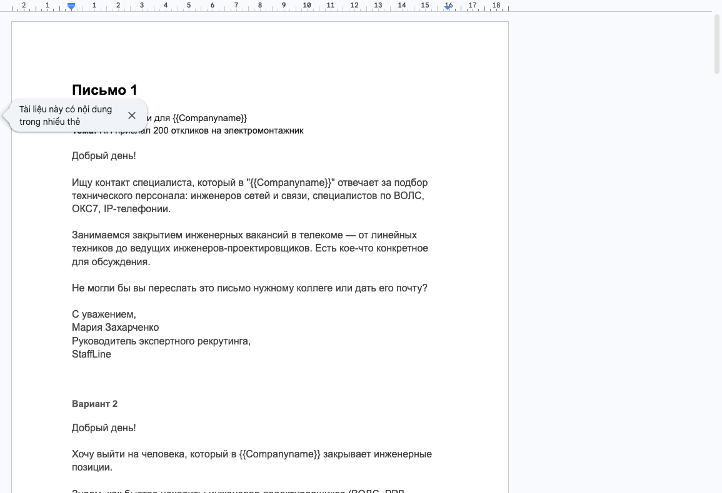Click 'Добрый день!' under Вариант 2
722x493 pixels.
(x=104, y=427)
